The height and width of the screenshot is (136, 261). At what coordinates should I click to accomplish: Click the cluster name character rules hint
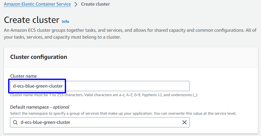(x=104, y=95)
